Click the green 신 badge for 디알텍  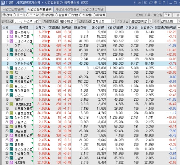click(11, 158)
